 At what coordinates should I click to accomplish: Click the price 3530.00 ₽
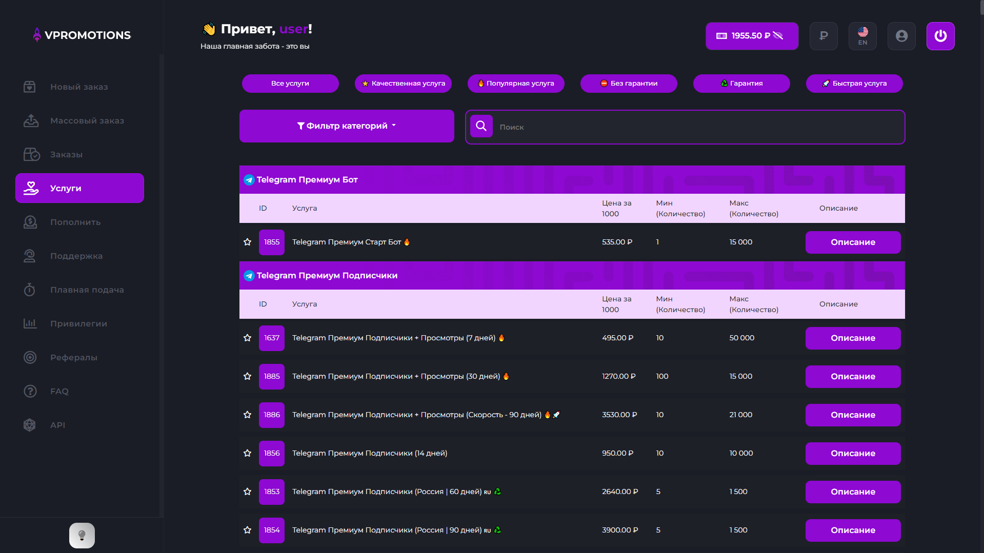(619, 415)
